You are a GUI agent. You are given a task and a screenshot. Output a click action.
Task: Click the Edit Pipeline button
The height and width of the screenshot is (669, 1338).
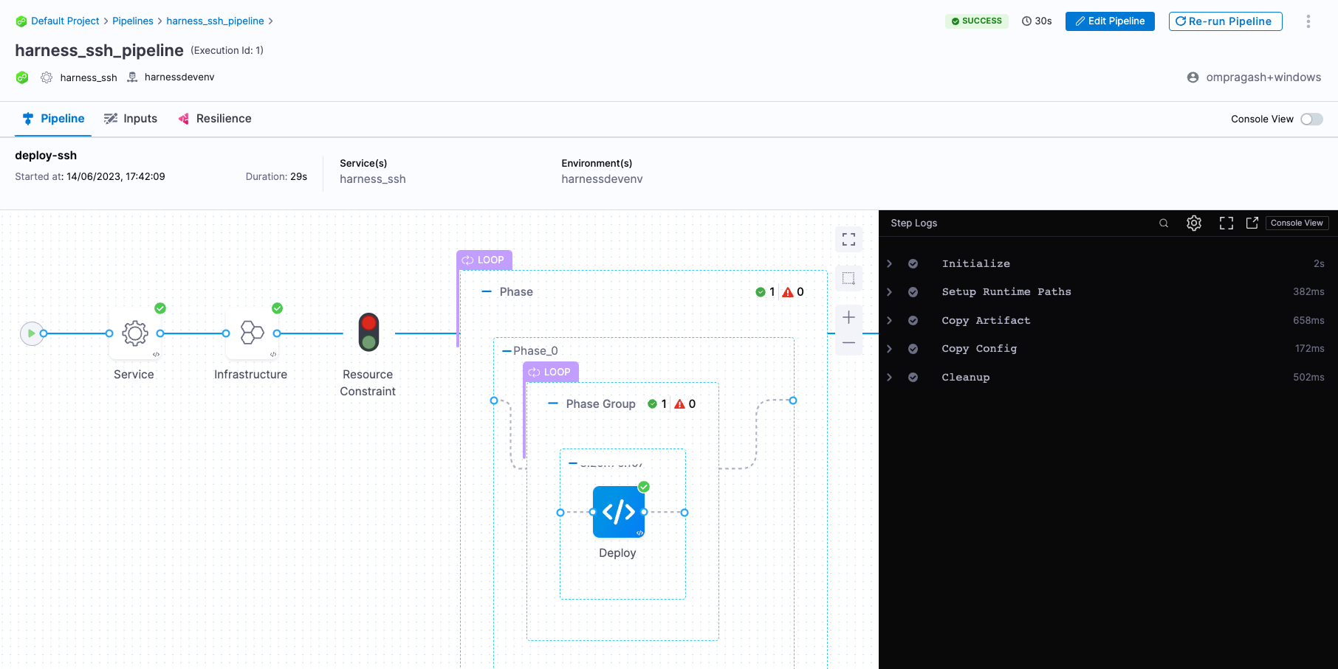click(1110, 21)
